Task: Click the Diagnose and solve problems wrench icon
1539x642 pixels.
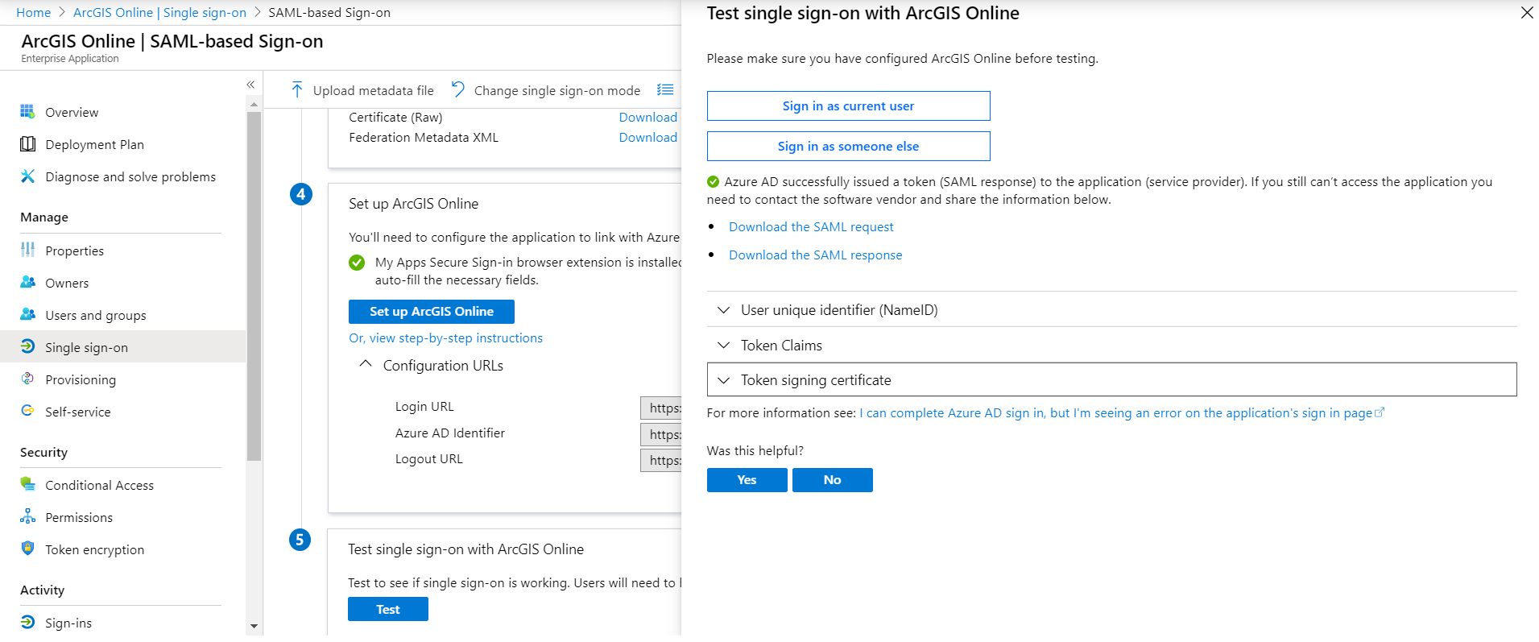Action: click(x=27, y=176)
